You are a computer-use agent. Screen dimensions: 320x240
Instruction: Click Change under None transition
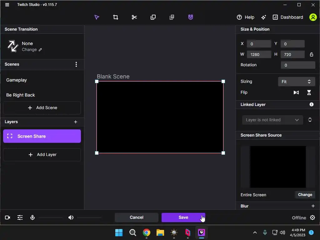32,50
